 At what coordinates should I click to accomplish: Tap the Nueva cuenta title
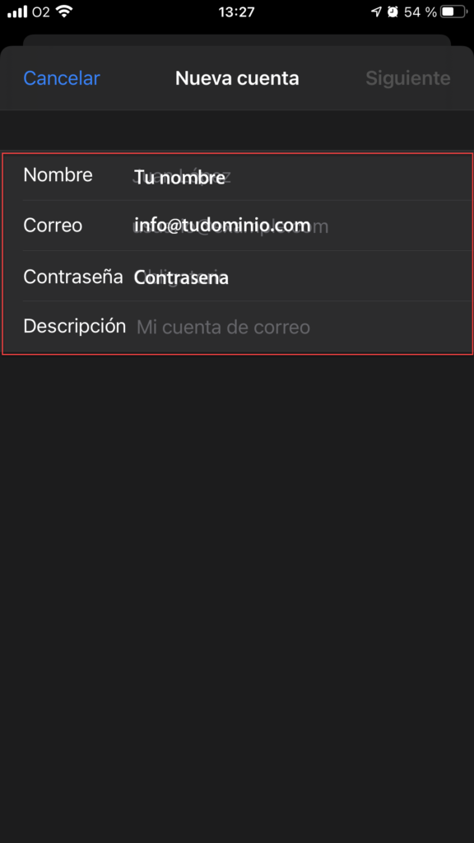pyautogui.click(x=237, y=78)
